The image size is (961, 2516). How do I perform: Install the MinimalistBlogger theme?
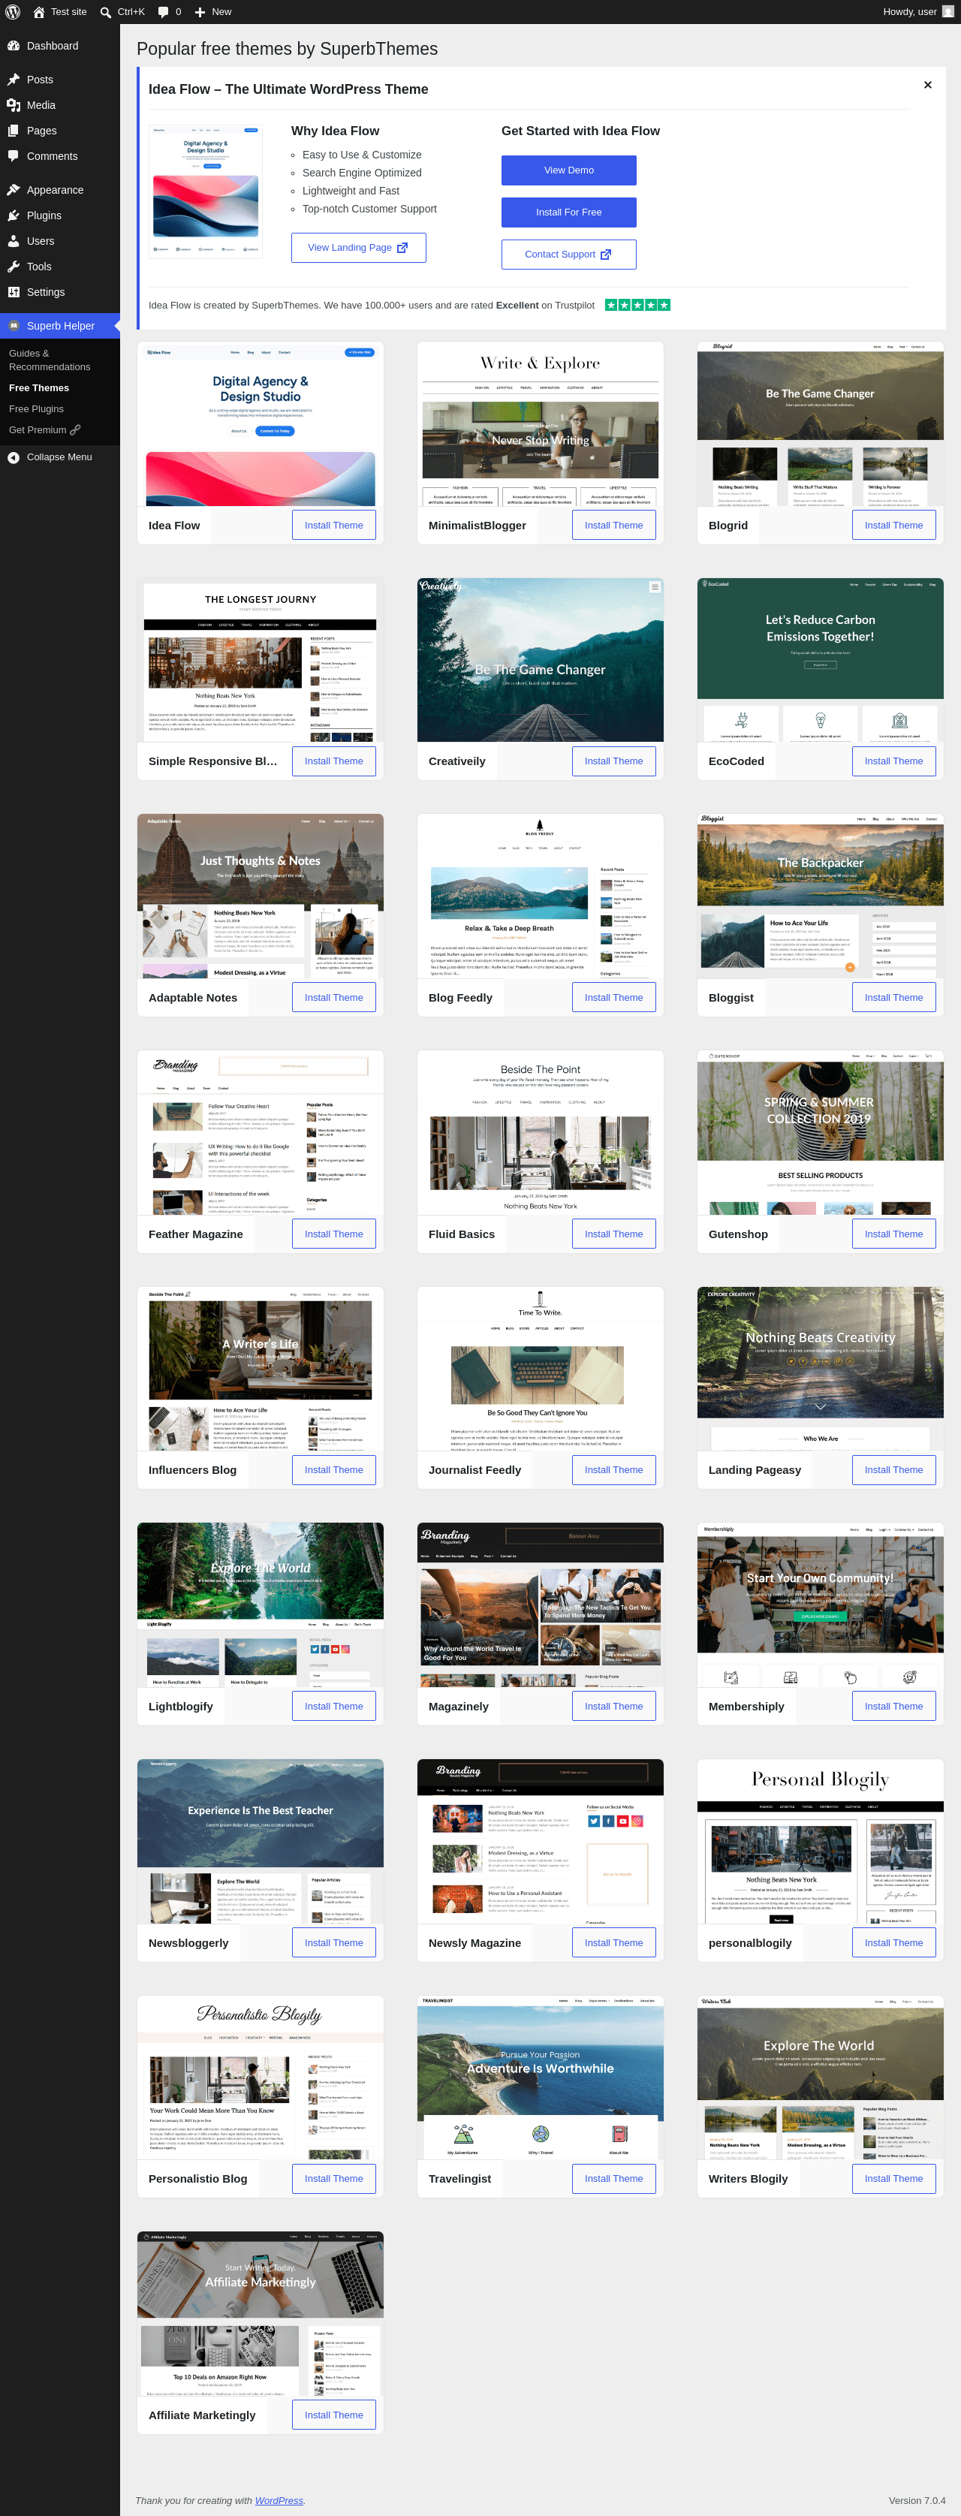click(613, 526)
